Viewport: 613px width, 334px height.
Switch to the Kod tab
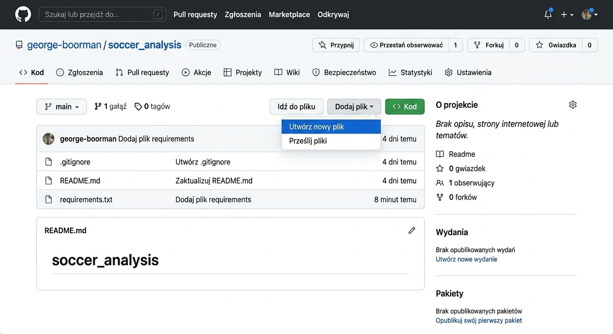[x=31, y=72]
